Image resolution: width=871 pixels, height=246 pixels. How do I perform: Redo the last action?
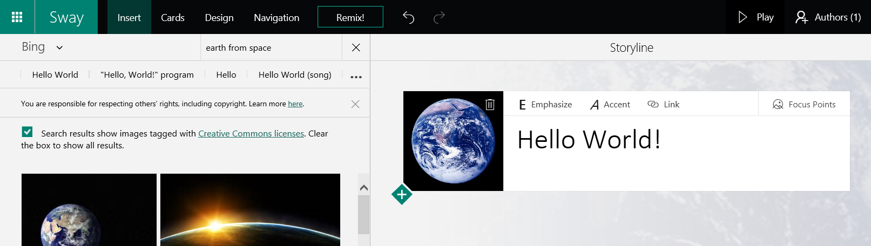coord(440,17)
